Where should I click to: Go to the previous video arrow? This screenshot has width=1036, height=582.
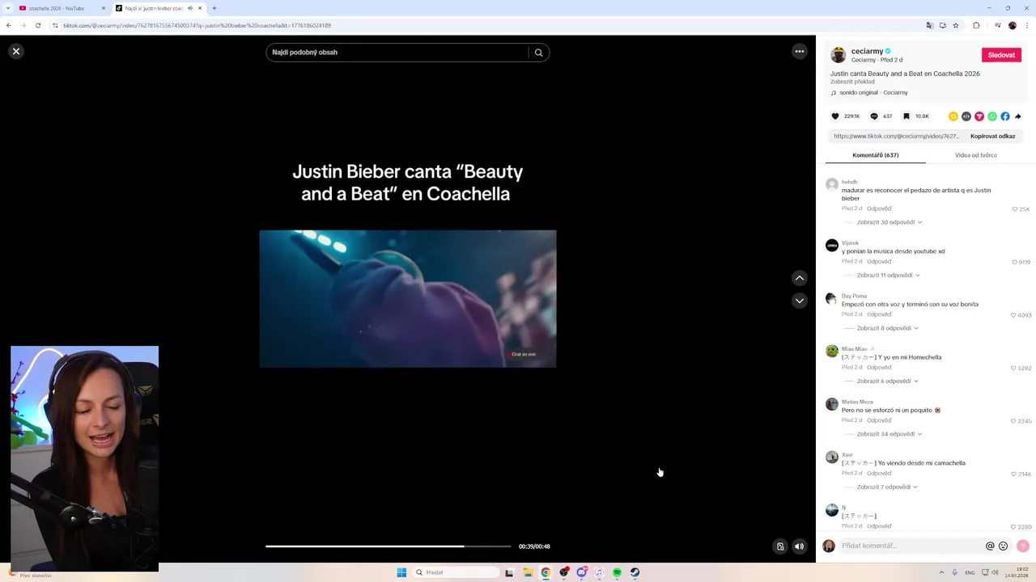[800, 277]
